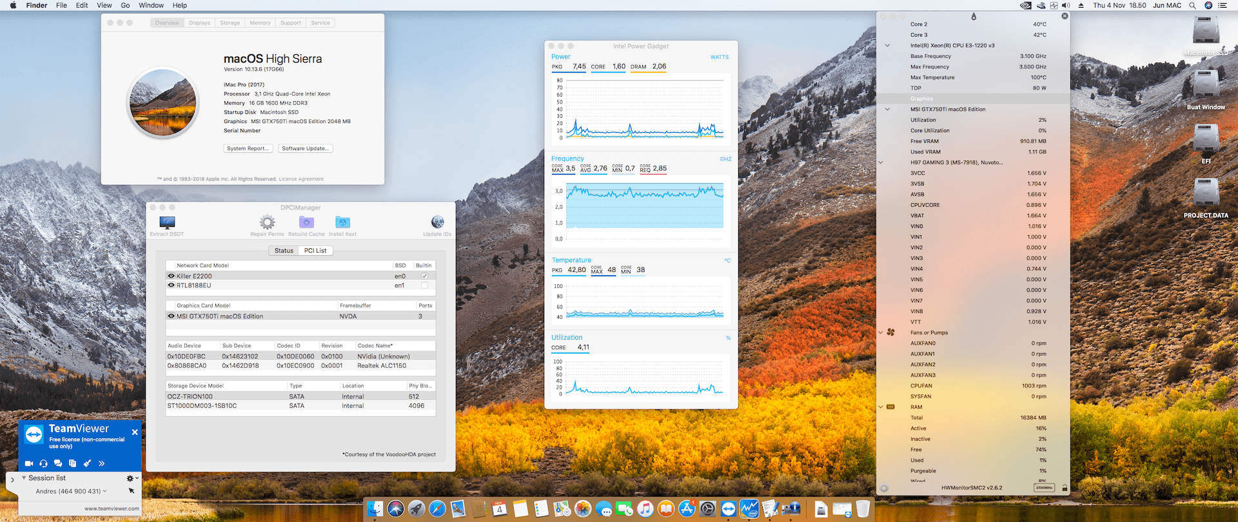Open Intel Power Gadget in the Dock
Viewport: 1238px width, 522px height.
749,509
